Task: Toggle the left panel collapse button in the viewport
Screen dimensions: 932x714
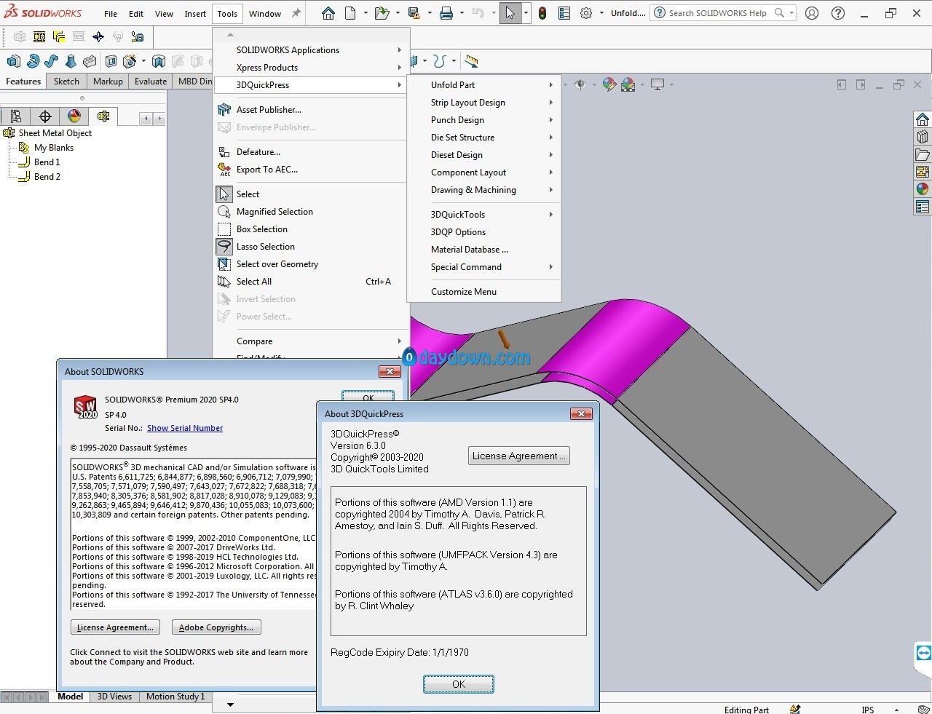Action: click(x=841, y=85)
